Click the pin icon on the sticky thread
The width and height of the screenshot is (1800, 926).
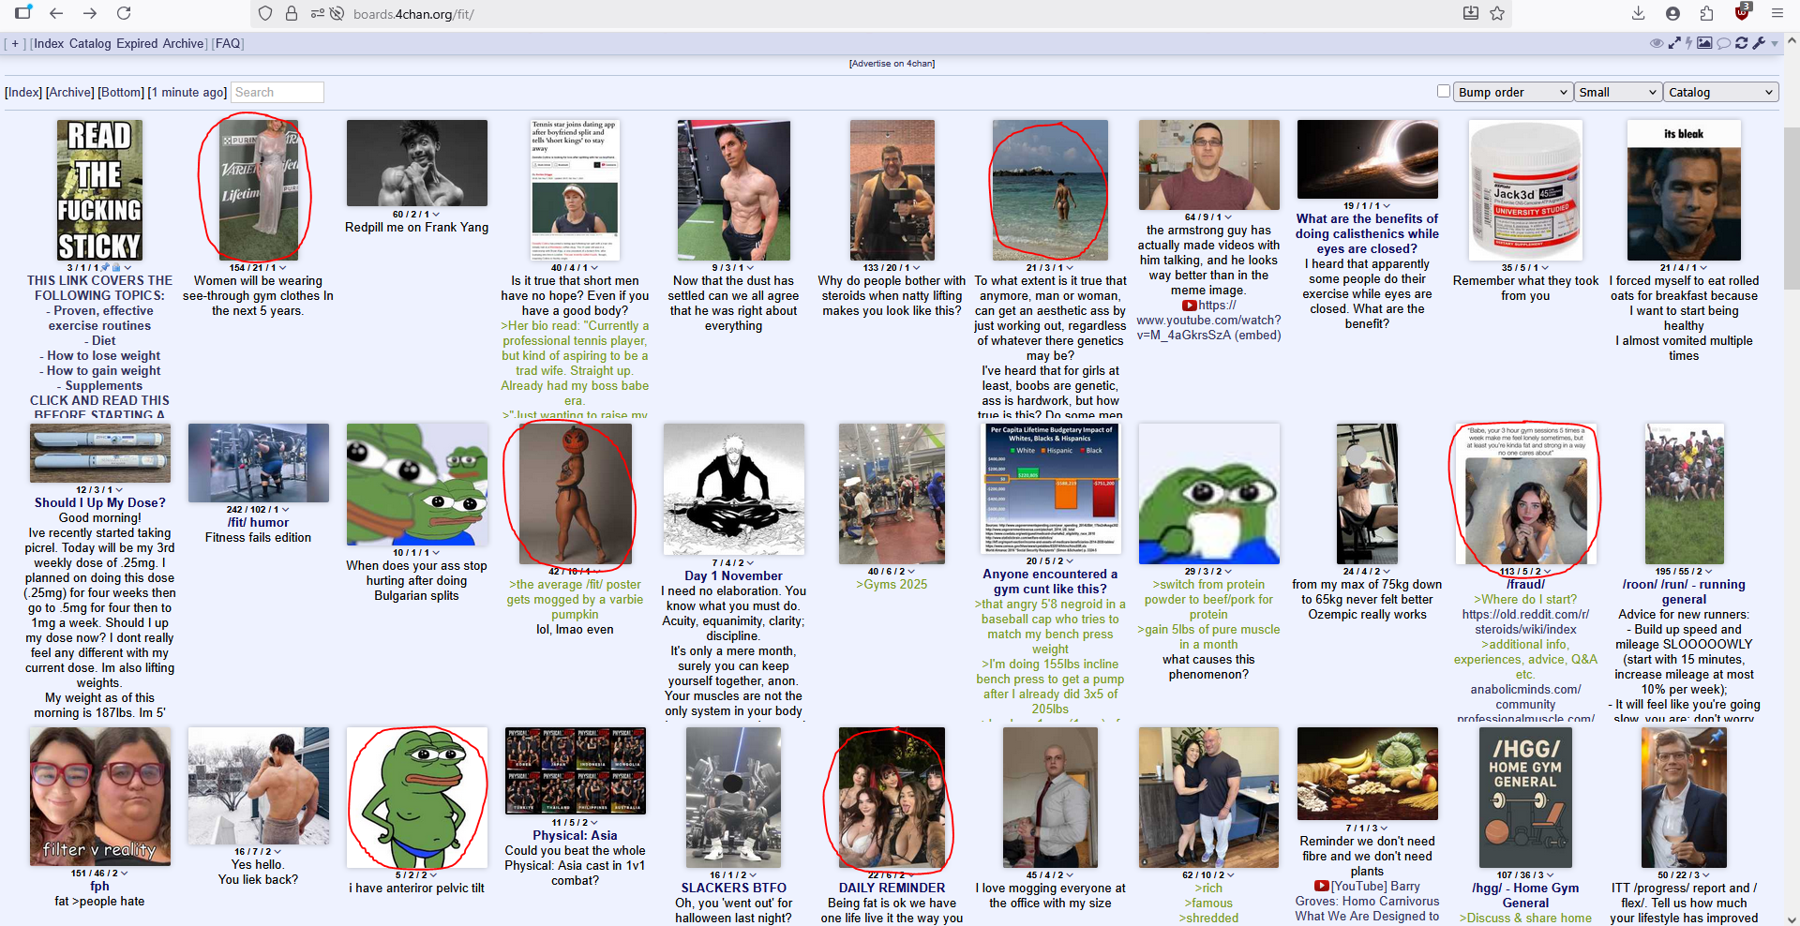click(x=106, y=267)
